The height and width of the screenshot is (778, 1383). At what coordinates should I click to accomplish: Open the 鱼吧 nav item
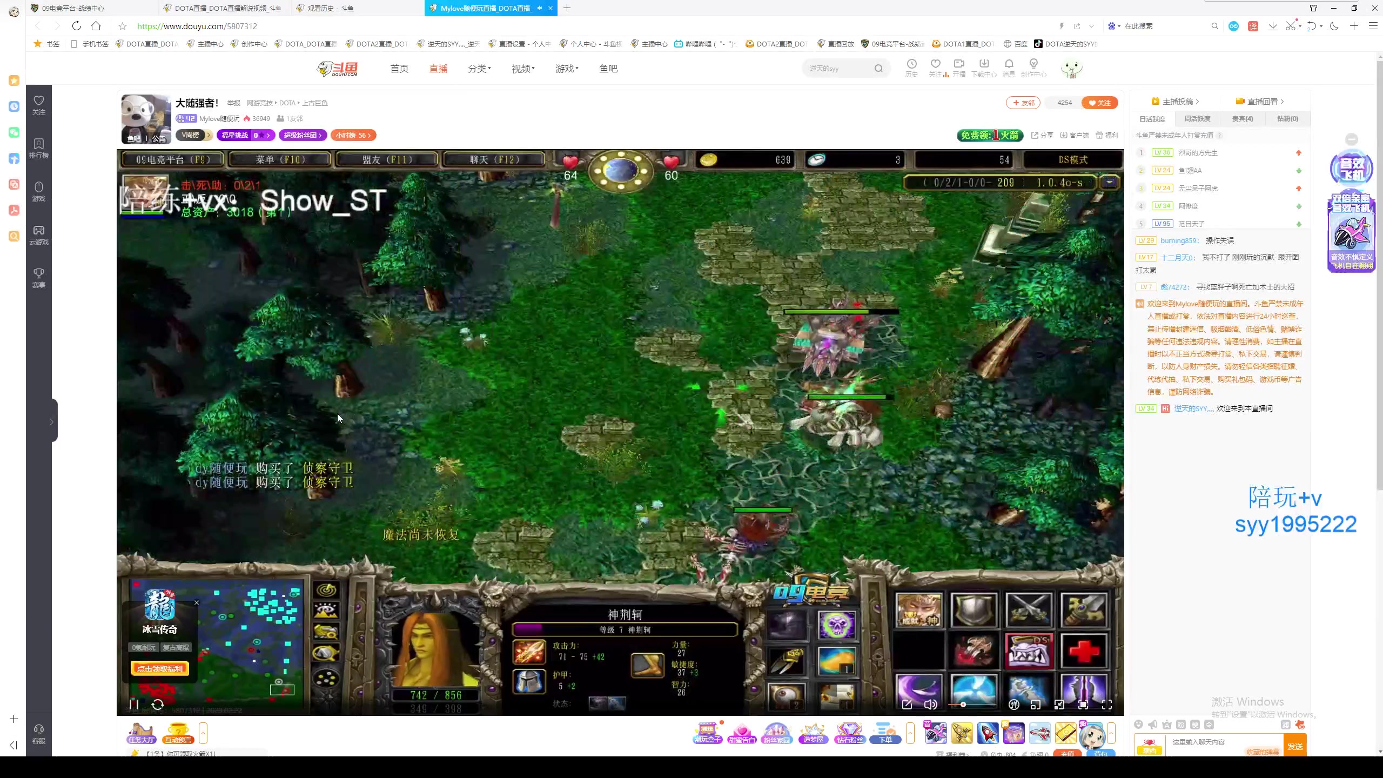click(608, 68)
